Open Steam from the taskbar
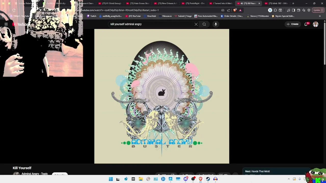 [x=208, y=179]
